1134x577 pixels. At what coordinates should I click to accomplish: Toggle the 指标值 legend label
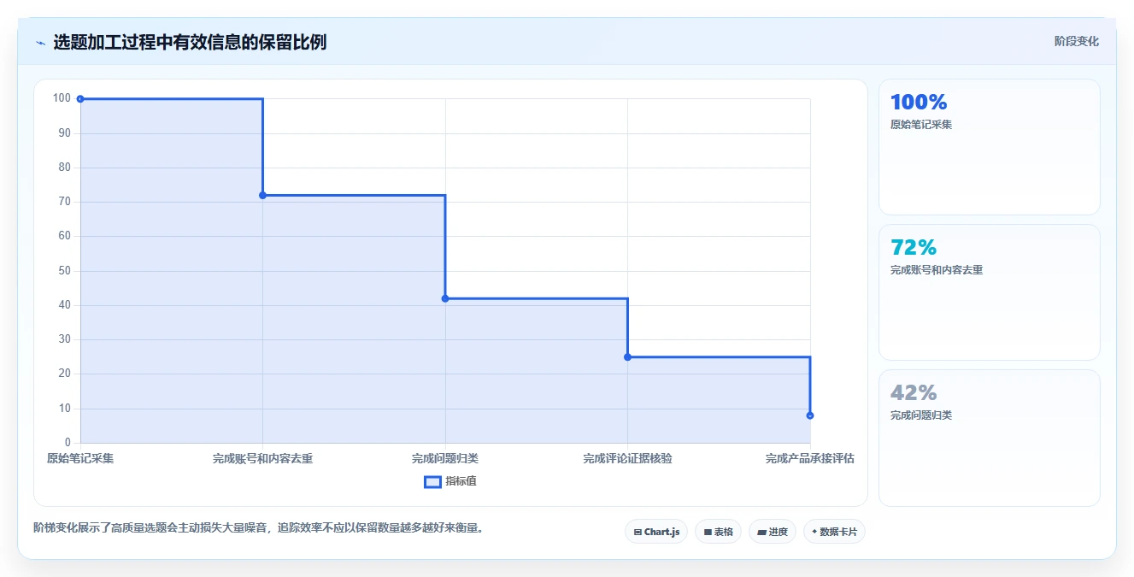pyautogui.click(x=461, y=481)
